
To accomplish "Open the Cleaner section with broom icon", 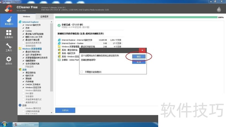I will [9, 20].
